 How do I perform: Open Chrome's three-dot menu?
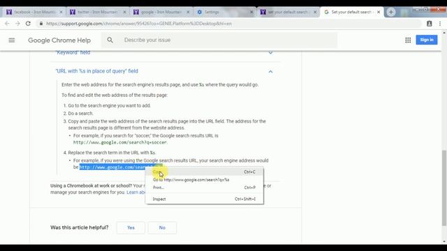click(x=440, y=24)
